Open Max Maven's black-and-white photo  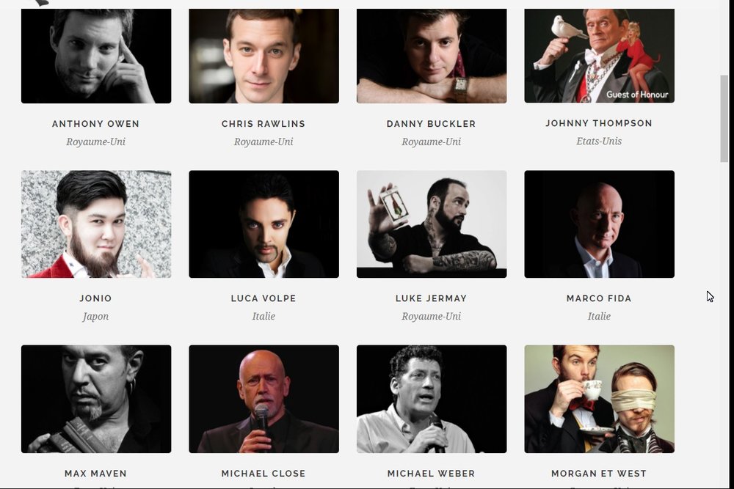point(96,399)
